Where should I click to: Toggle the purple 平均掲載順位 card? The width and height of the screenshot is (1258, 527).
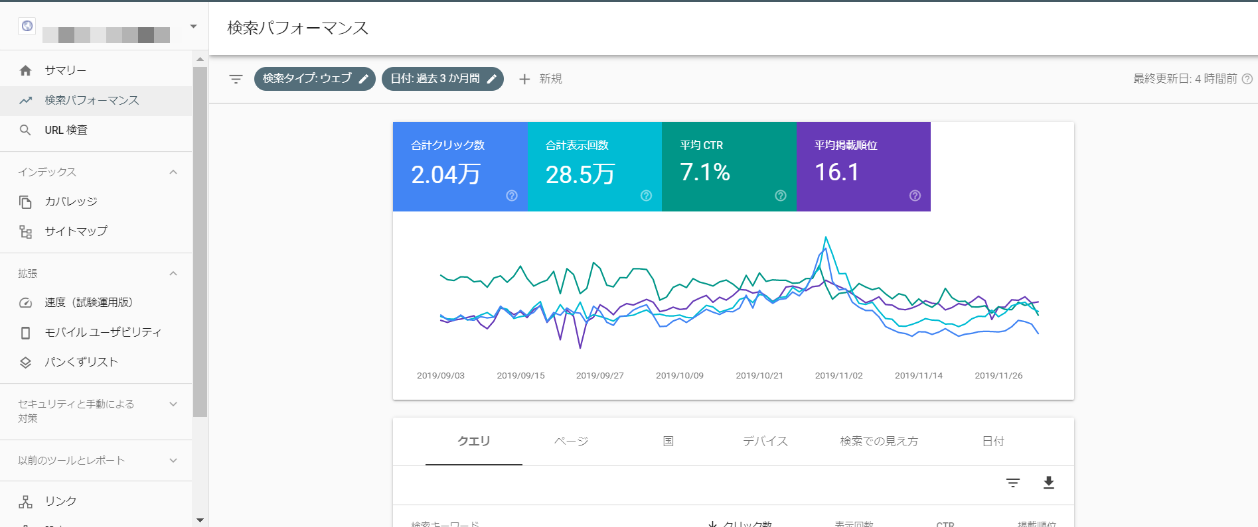tap(862, 166)
